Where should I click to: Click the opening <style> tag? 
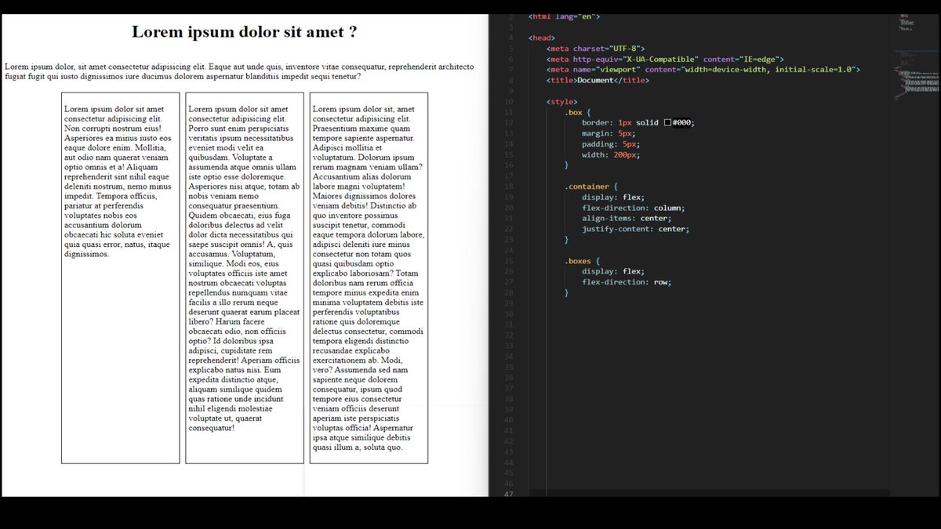pos(562,102)
